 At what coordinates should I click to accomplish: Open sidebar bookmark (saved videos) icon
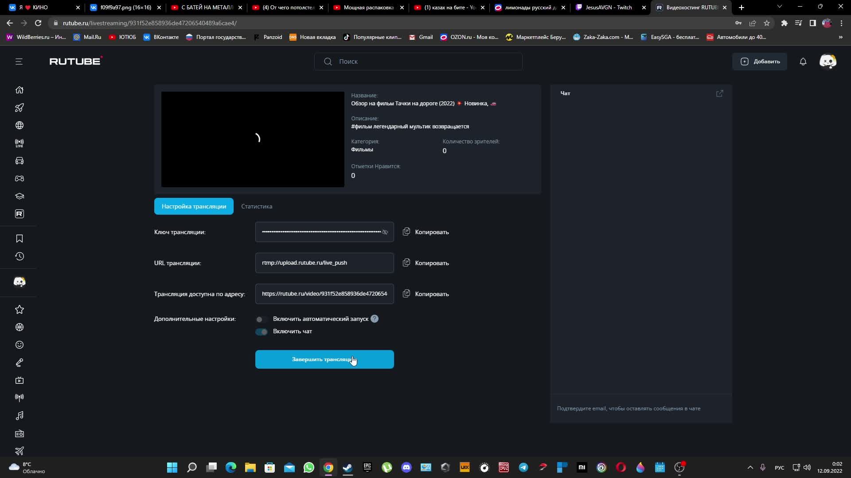[19, 239]
